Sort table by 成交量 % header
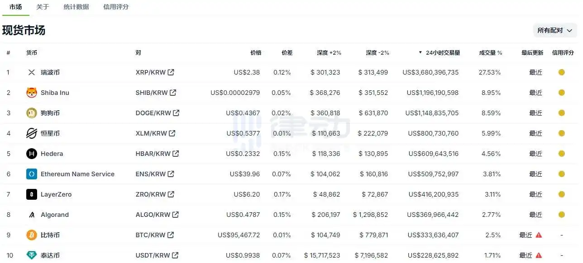 pos(491,53)
